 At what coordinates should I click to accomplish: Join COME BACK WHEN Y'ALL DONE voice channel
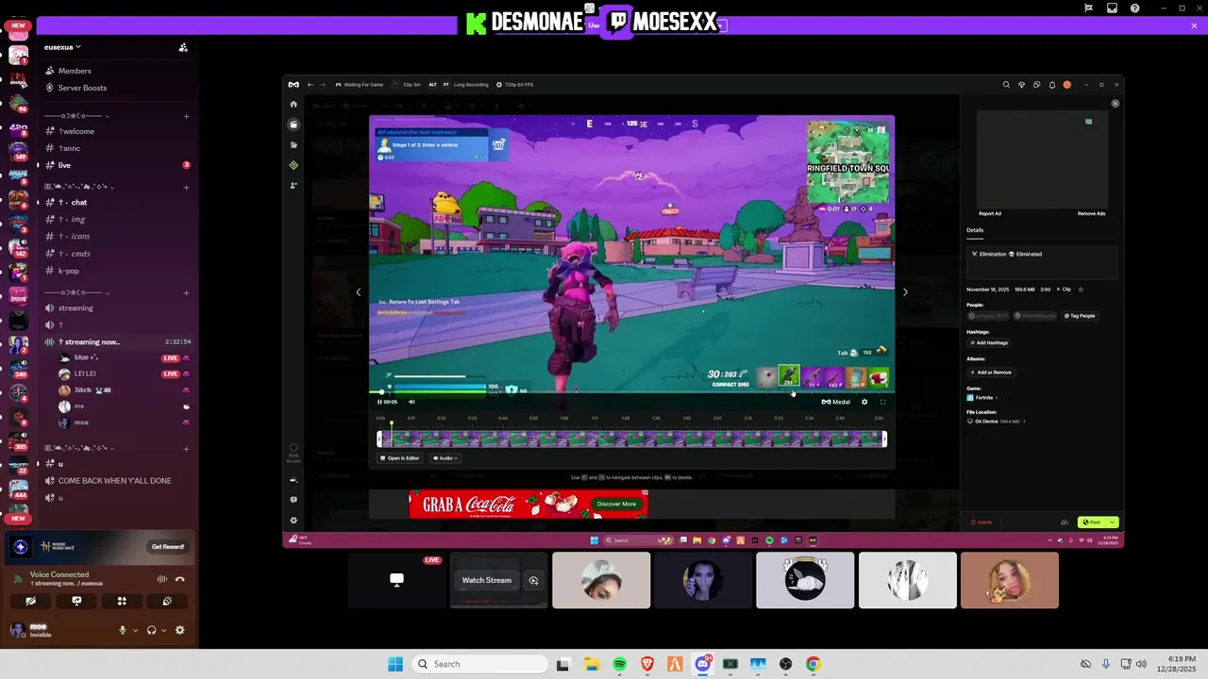114,480
